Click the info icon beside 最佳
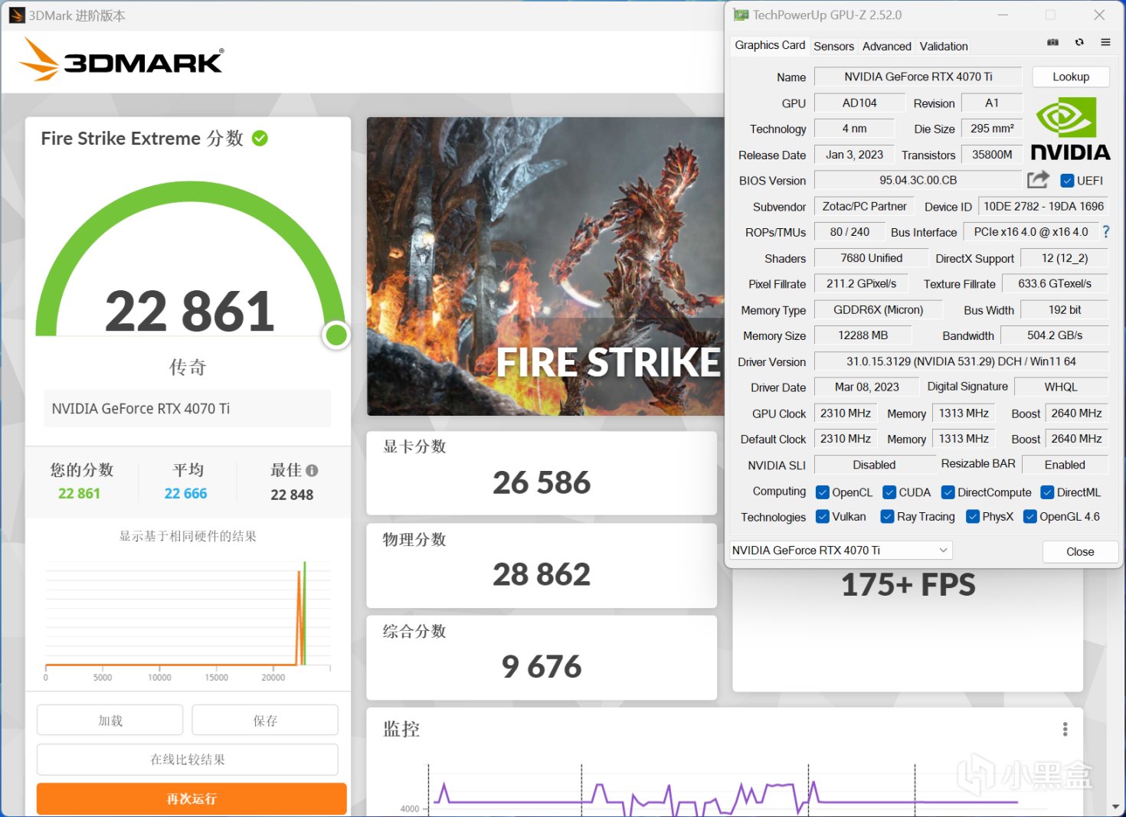Image resolution: width=1126 pixels, height=817 pixels. pyautogui.click(x=312, y=470)
